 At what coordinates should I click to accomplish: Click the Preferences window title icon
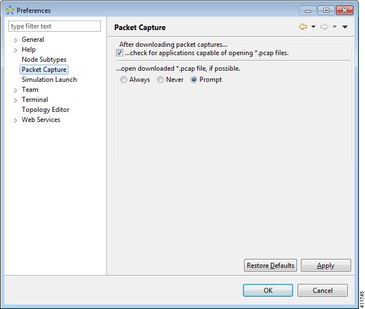[x=9, y=11]
